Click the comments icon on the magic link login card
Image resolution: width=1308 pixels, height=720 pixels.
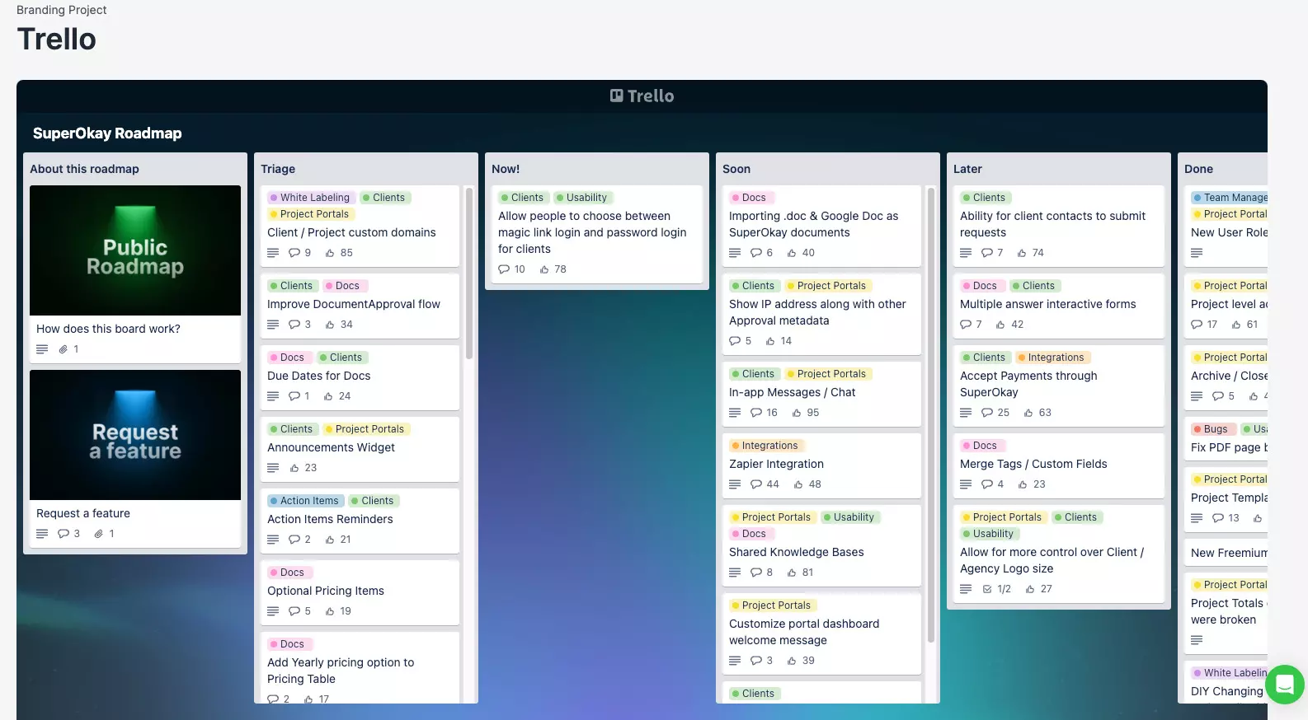point(504,269)
